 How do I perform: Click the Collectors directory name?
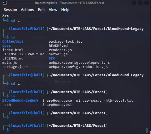click(13, 41)
